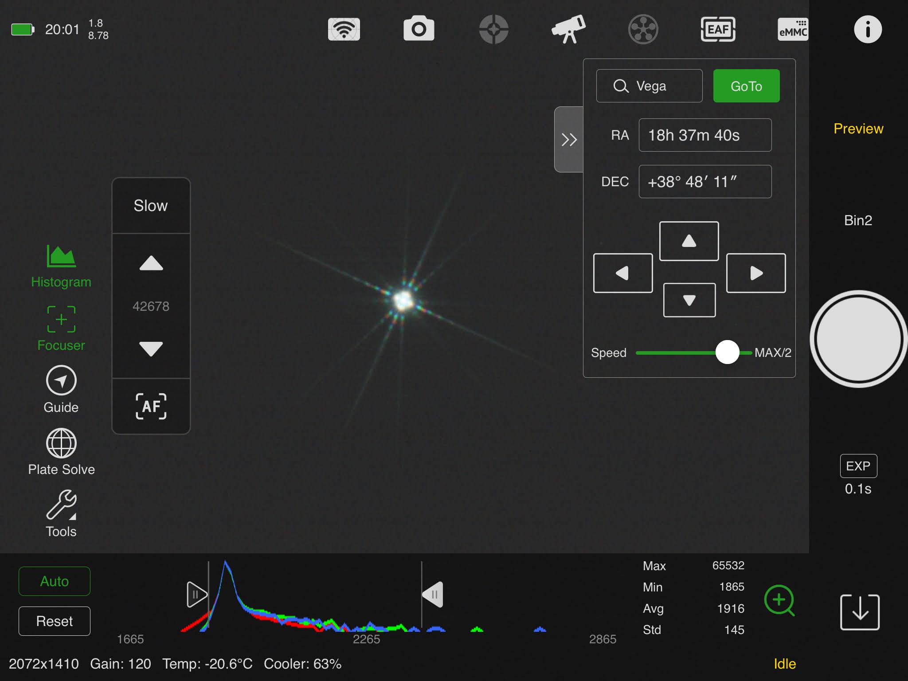Open the Wi-Fi settings icon
The width and height of the screenshot is (908, 681).
(344, 29)
